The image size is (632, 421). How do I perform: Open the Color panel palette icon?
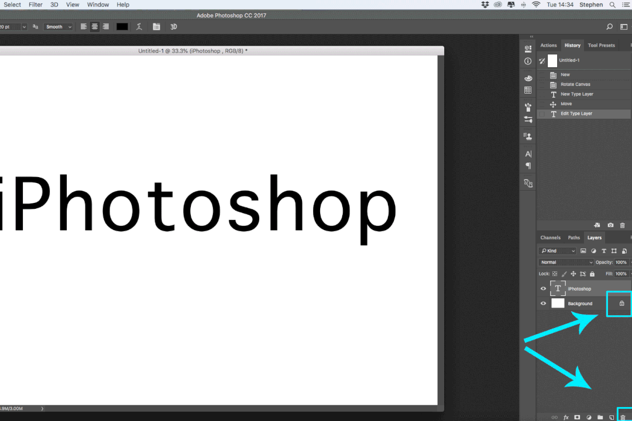tap(528, 78)
